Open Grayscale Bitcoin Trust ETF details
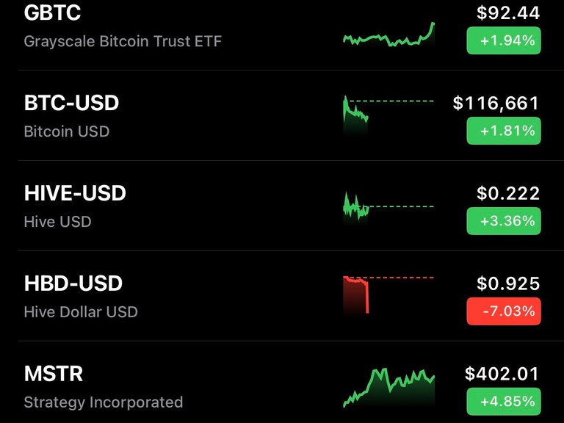This screenshot has width=564, height=423. tap(123, 41)
